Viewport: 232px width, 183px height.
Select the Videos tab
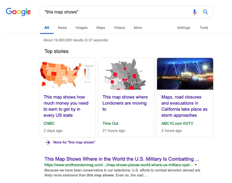[119, 28]
